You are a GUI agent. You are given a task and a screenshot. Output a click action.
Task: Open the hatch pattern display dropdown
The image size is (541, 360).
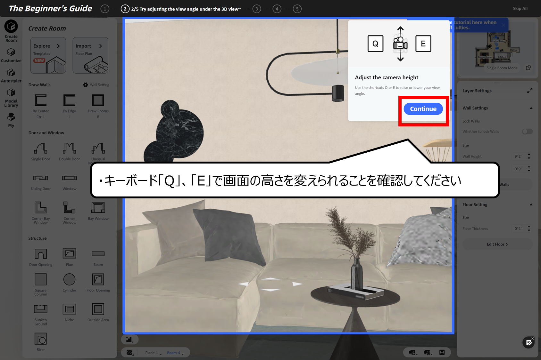(130, 353)
